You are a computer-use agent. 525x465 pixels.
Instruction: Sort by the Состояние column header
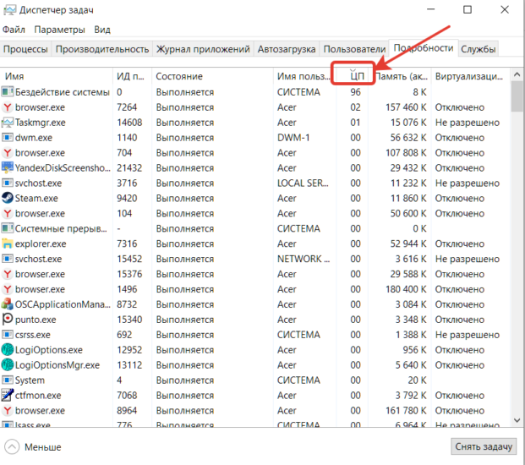[212, 76]
